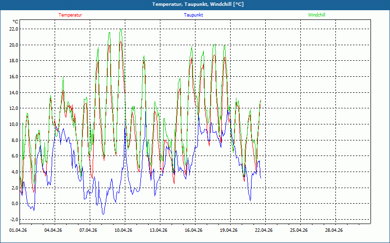Click the 0,0 value on the y-axis
This screenshot has width=390, height=243.
pyautogui.click(x=15, y=203)
